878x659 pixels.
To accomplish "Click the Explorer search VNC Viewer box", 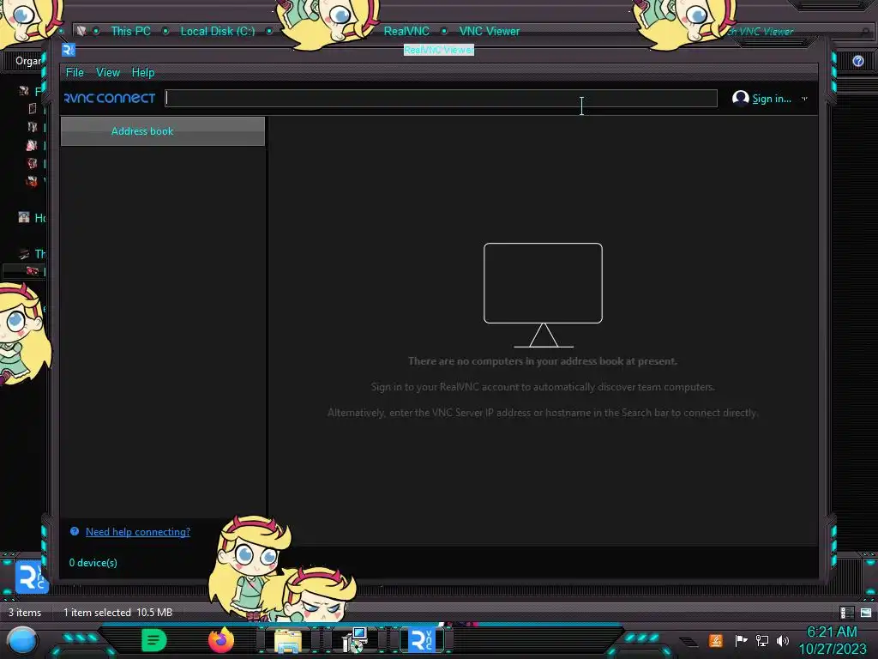I will (795, 32).
